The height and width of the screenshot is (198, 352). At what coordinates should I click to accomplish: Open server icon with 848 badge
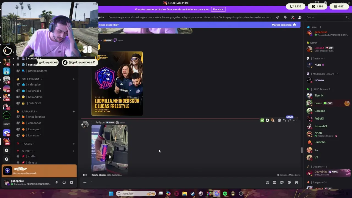[7, 141]
